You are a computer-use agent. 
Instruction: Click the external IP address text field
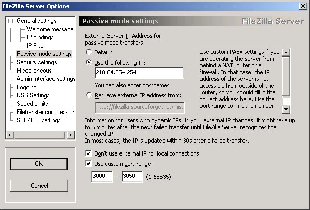click(x=139, y=73)
